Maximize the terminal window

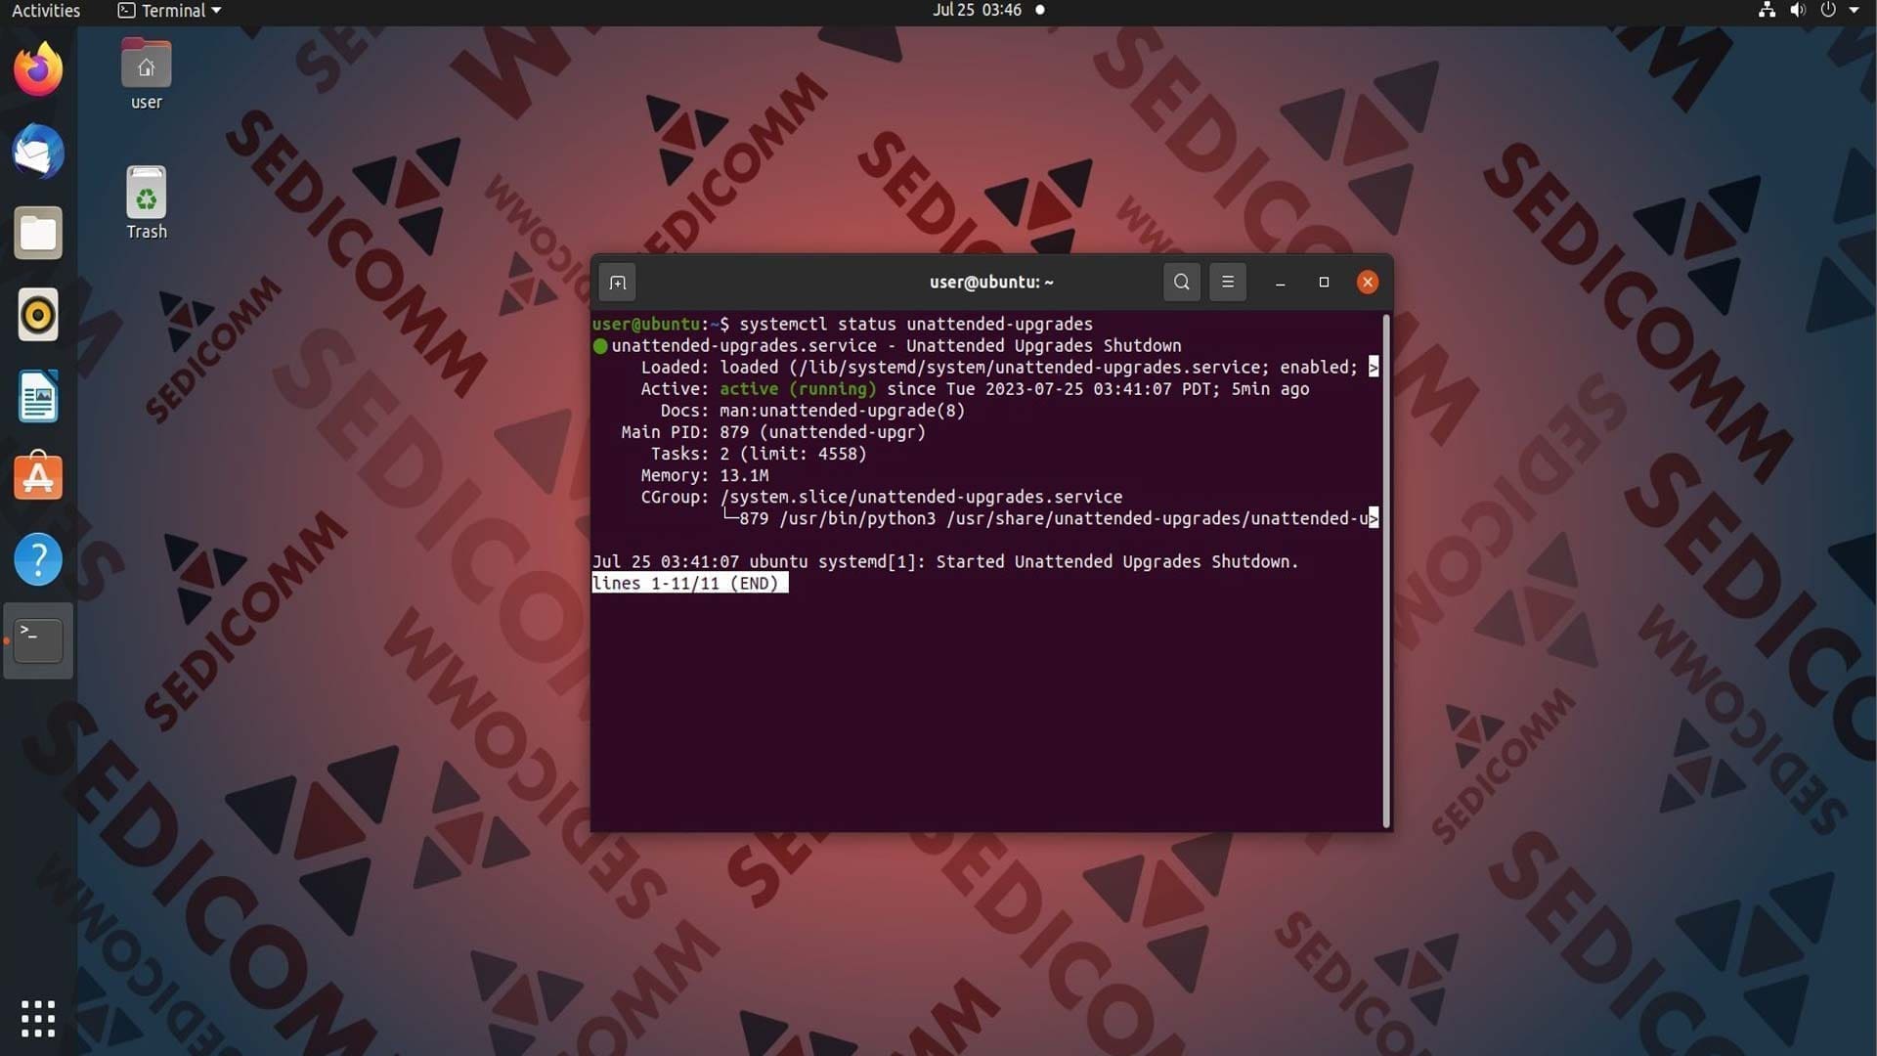1324,283
